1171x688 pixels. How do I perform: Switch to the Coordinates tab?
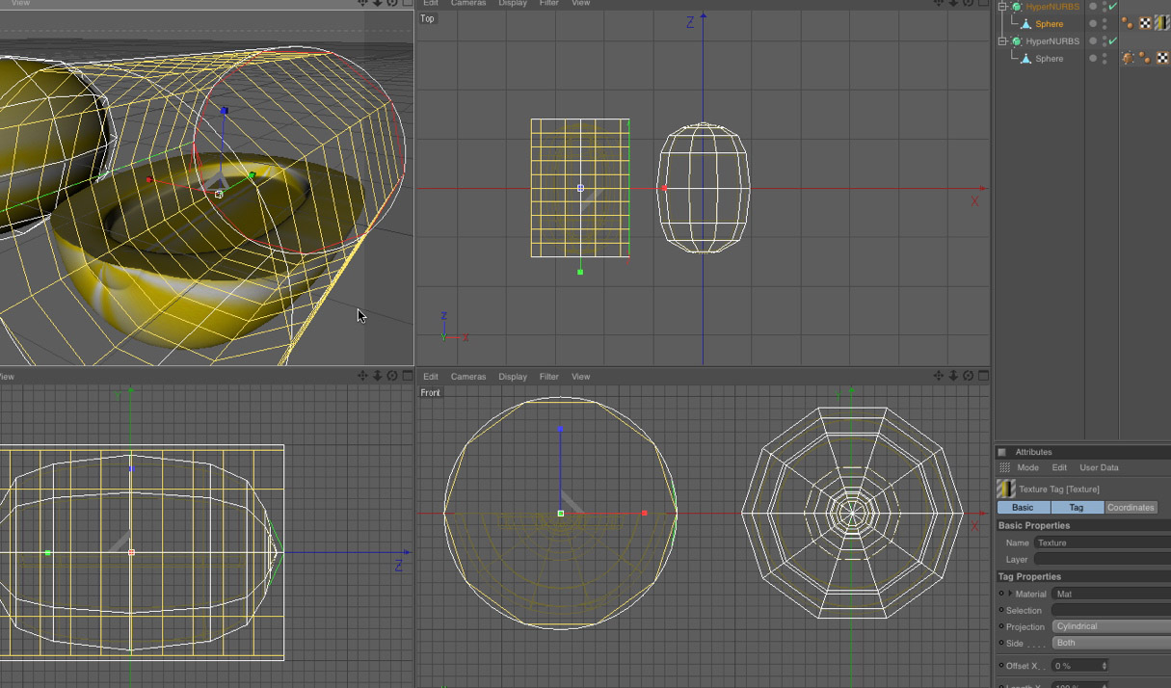[x=1131, y=507]
